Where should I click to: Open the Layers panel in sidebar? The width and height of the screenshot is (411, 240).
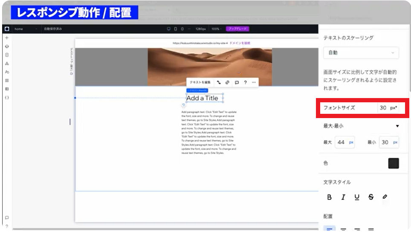(7, 46)
